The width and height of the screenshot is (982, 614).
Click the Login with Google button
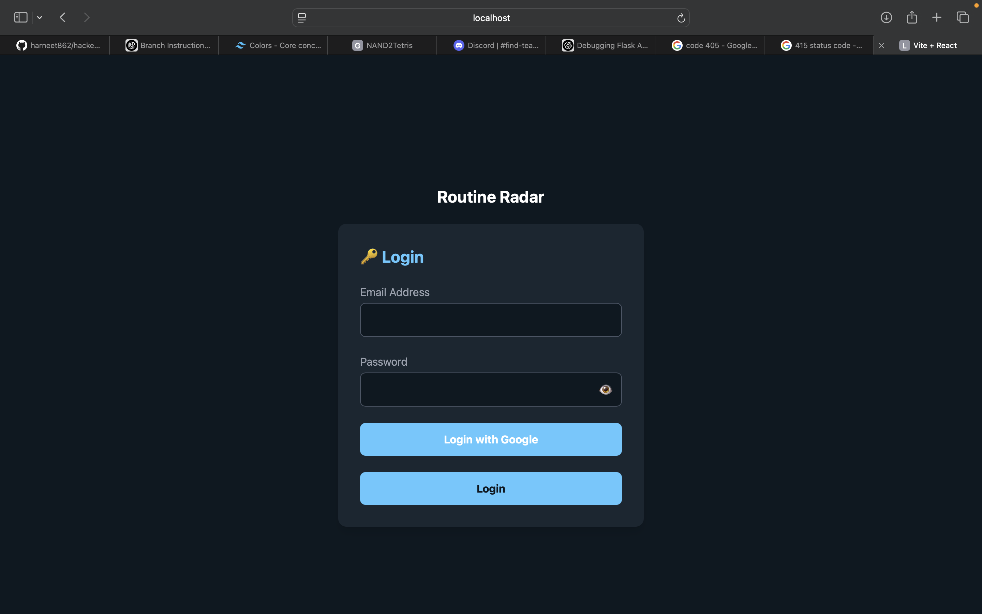[491, 439]
